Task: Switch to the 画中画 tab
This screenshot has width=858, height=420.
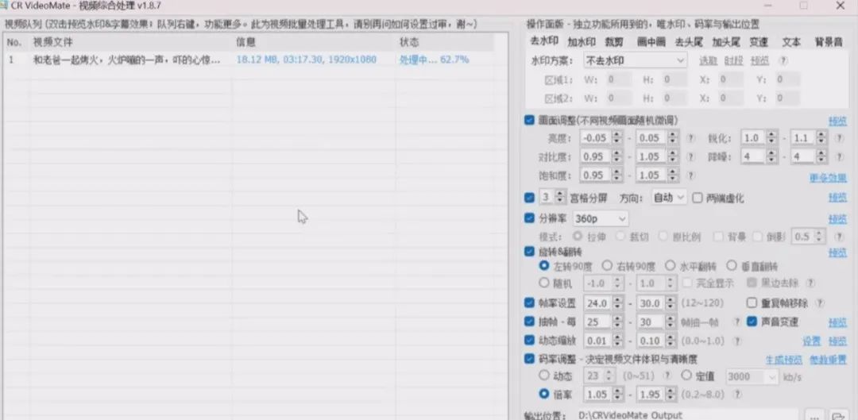Action: coord(651,42)
